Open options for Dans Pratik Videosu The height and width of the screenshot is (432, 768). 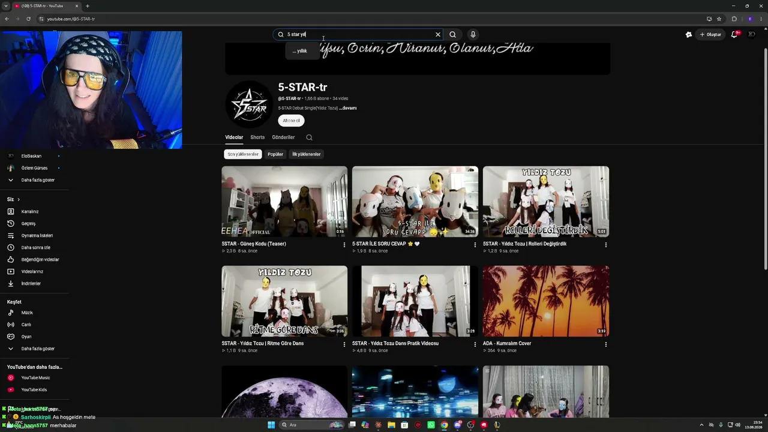475,344
